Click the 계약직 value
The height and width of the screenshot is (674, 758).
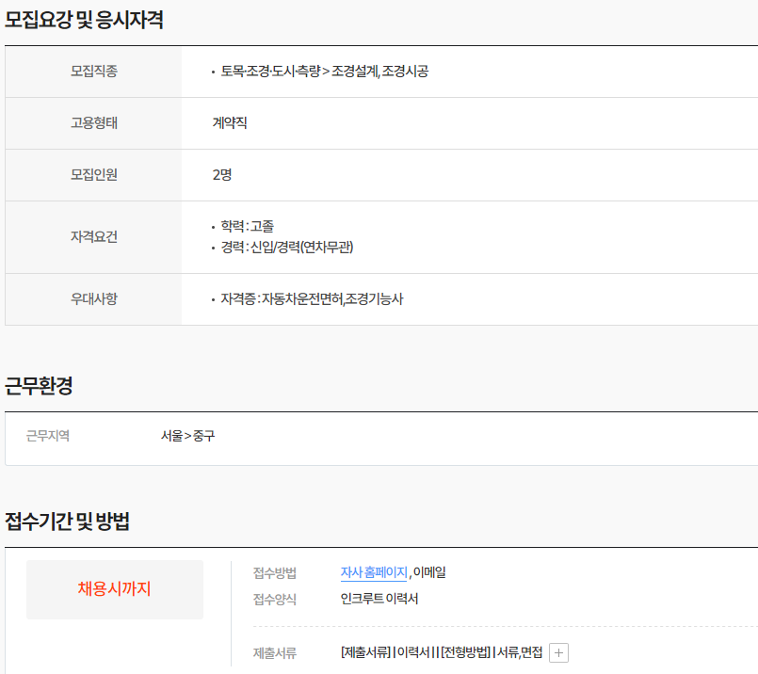[x=230, y=123]
